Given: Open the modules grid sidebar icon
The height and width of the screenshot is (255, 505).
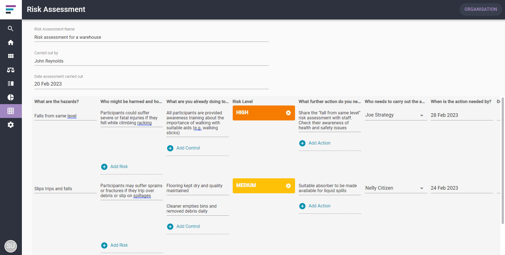Looking at the screenshot, I should coord(11,56).
